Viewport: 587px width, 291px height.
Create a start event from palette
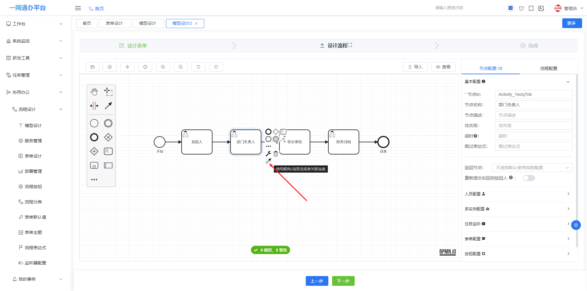tap(94, 123)
